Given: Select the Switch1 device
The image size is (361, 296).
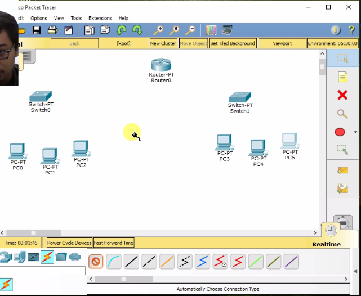Looking at the screenshot, I should point(240,97).
